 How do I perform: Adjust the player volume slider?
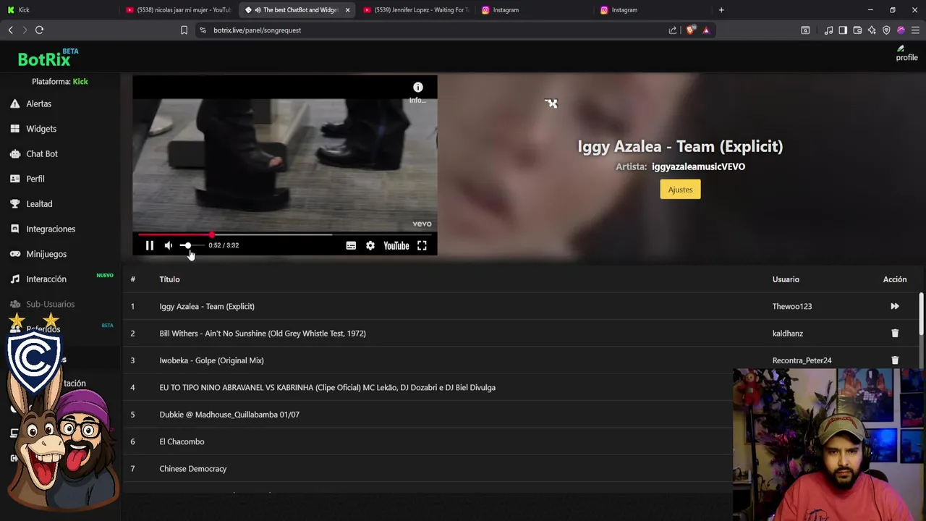(191, 245)
